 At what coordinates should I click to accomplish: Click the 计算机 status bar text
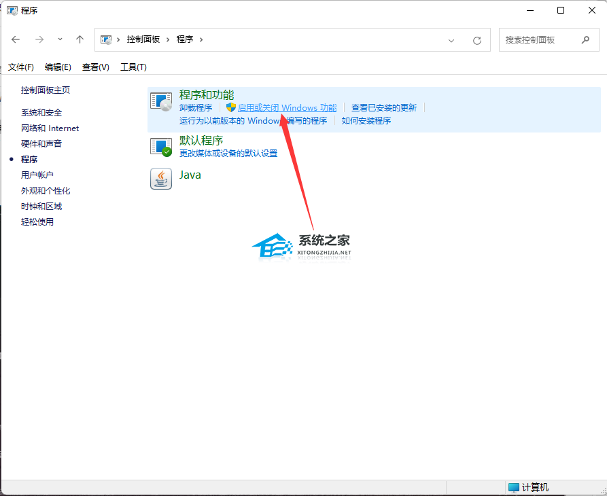(535, 487)
